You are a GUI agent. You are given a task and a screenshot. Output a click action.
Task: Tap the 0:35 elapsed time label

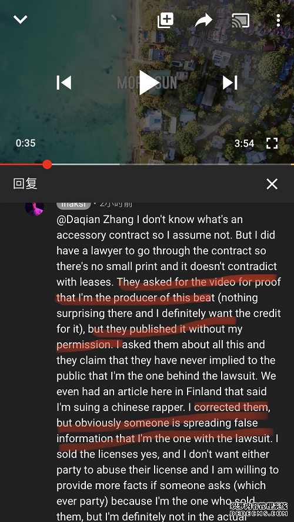tap(26, 143)
